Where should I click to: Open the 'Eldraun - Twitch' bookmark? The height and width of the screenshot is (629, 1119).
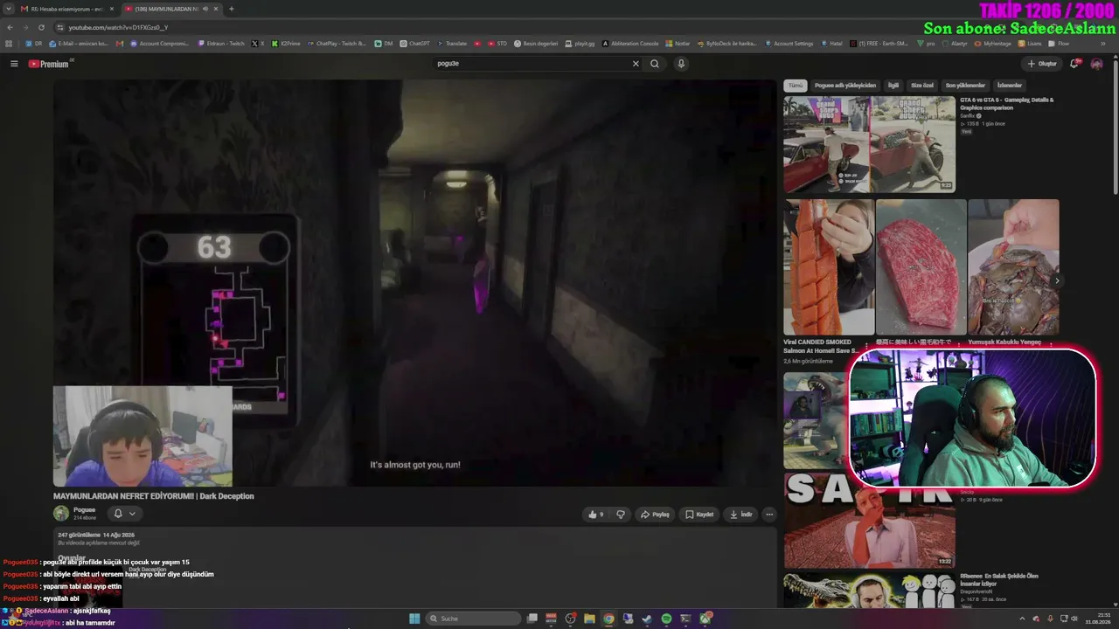pyautogui.click(x=221, y=43)
